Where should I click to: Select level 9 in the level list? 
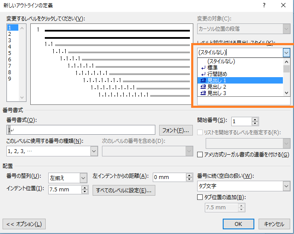coord(12,79)
